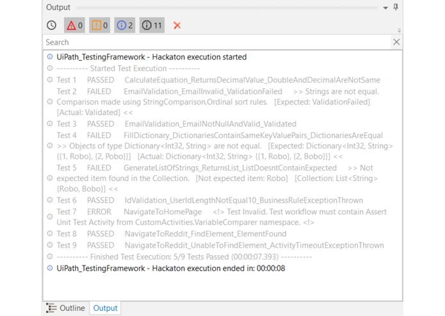Click the trace icon beside the Test 7 entry
The image size is (445, 316).
pos(50,216)
